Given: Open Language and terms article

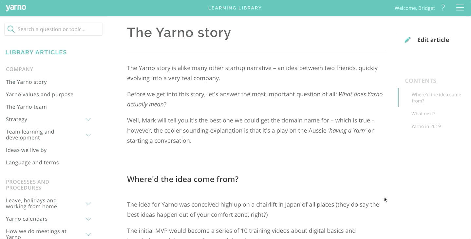Looking at the screenshot, I should click(32, 162).
